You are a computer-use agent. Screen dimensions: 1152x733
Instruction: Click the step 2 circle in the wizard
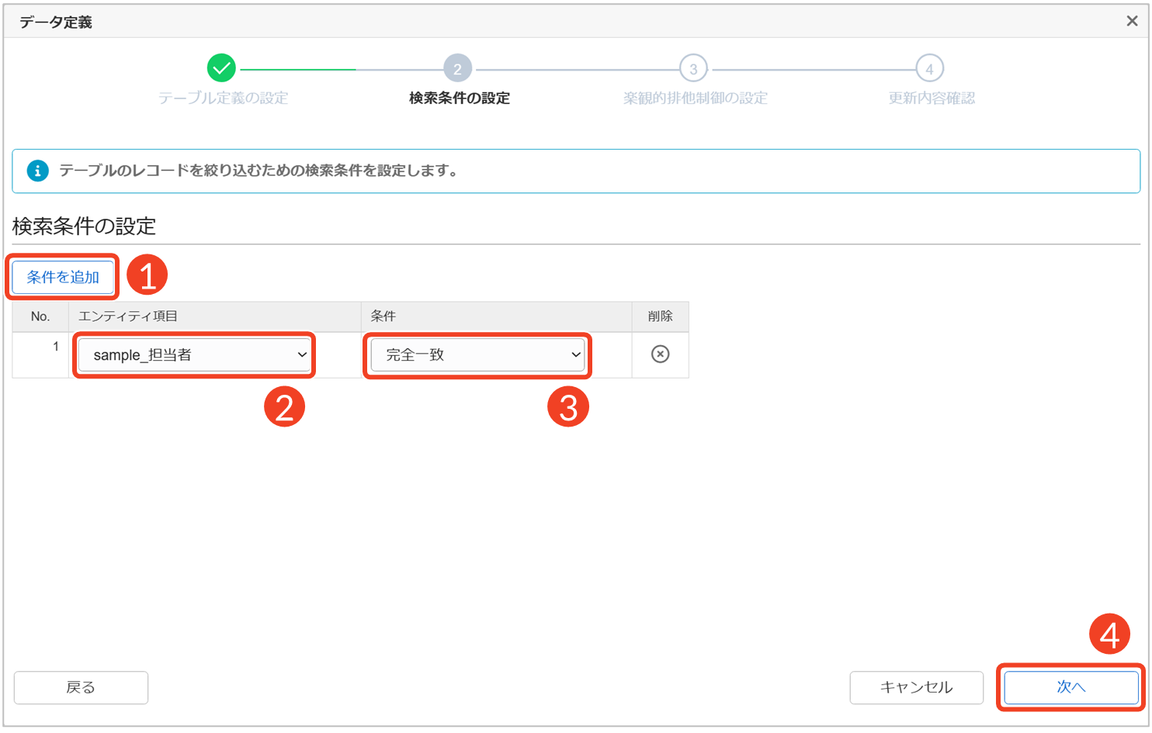pos(457,68)
